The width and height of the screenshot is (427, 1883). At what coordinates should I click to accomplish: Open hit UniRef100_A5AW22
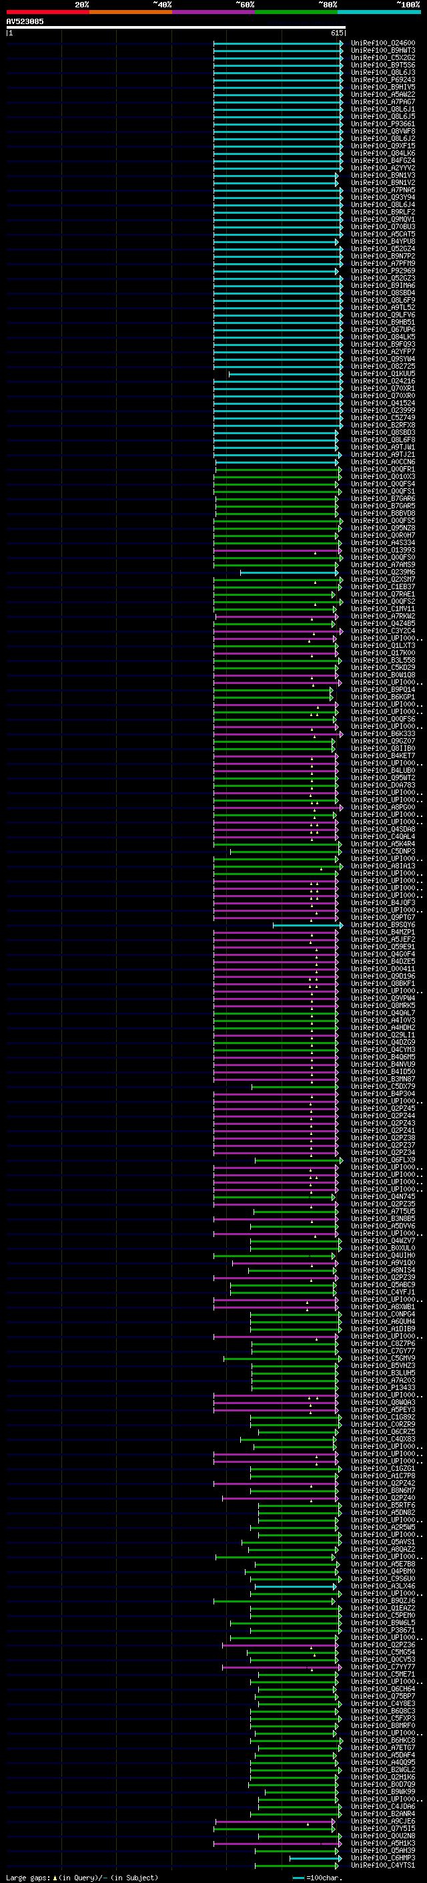tap(383, 94)
